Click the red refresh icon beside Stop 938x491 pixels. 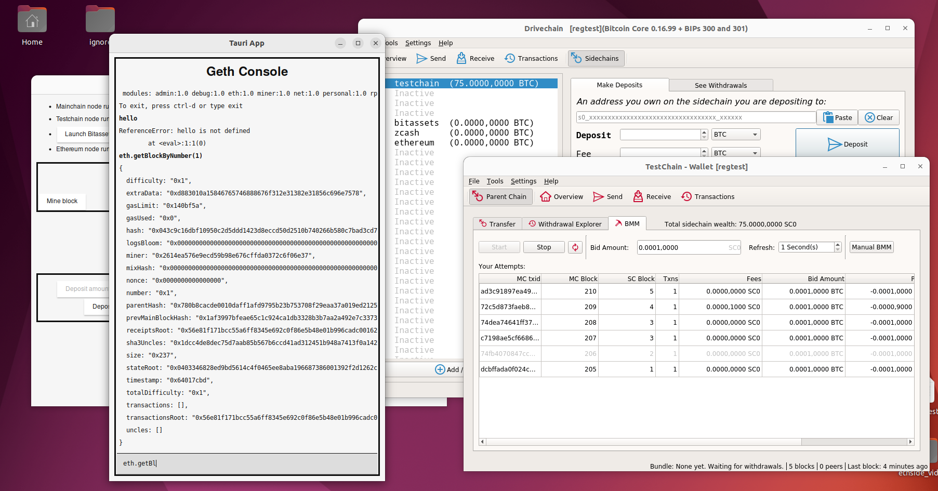575,247
